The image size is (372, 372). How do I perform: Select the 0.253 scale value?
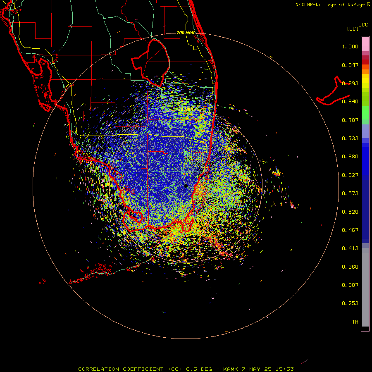(x=350, y=303)
